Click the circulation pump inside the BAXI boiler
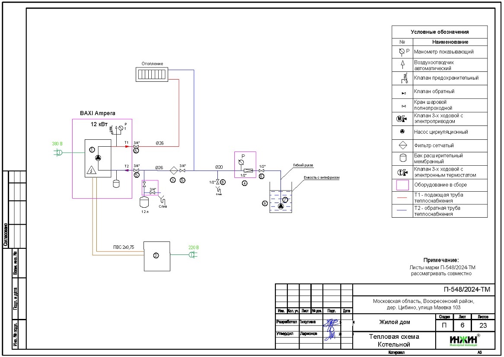Image resolution: width=504 pixels, height=357 pixels. coord(99,158)
